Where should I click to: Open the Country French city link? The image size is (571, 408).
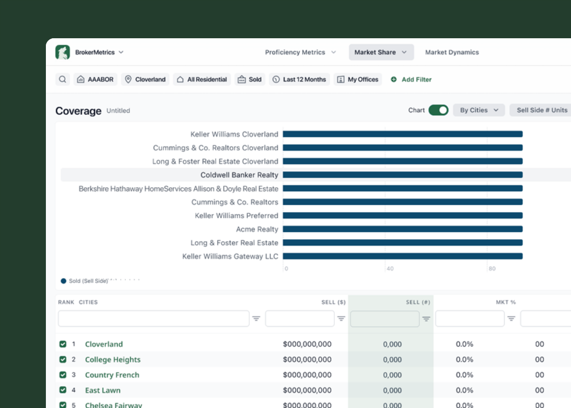pyautogui.click(x=112, y=375)
